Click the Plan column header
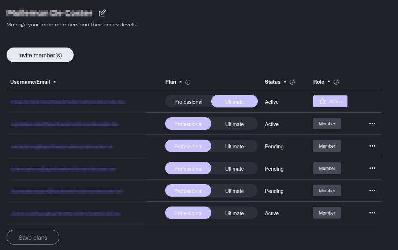 (171, 82)
